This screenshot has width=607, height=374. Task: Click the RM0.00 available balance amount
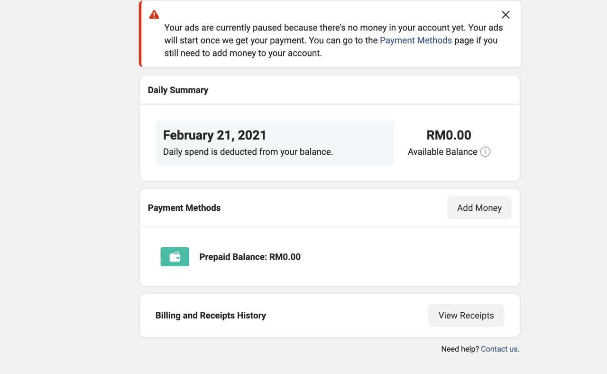(x=449, y=135)
